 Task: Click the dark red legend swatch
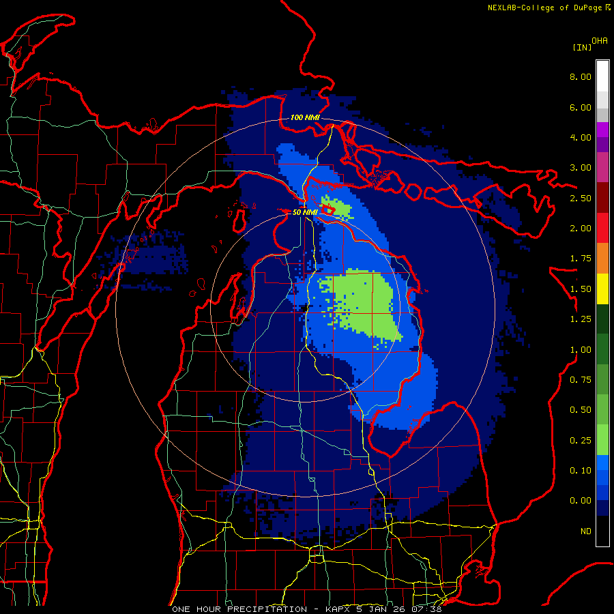[x=602, y=198]
